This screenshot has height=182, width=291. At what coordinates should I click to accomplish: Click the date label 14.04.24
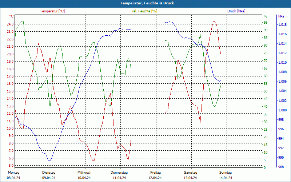pos(226,178)
